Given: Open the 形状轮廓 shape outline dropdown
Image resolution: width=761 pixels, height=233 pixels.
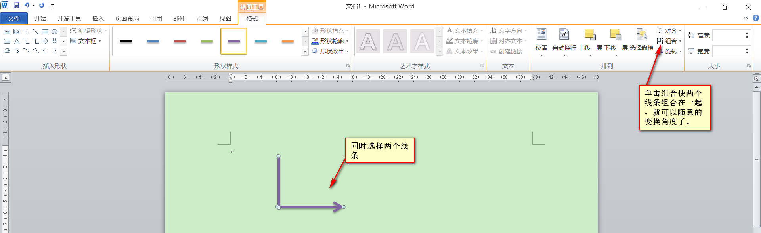Looking at the screenshot, I should tap(330, 41).
